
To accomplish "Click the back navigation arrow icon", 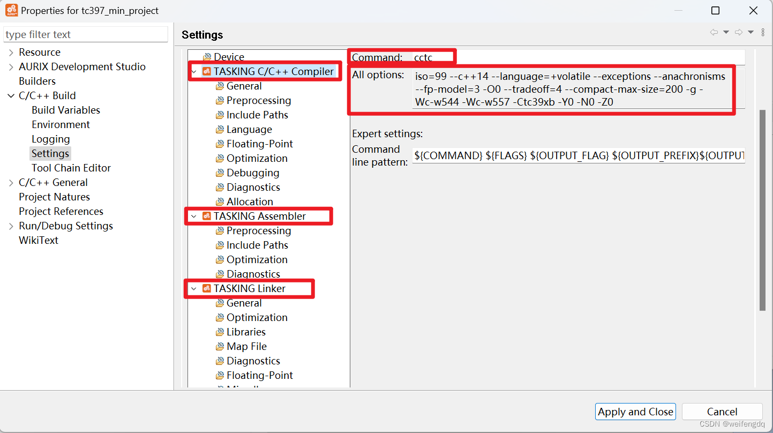I will (x=713, y=32).
